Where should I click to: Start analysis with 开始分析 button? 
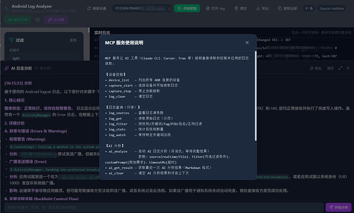pyautogui.click(x=339, y=207)
